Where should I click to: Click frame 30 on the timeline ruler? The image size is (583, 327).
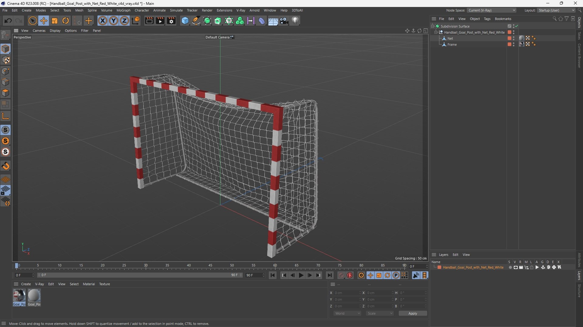(146, 266)
